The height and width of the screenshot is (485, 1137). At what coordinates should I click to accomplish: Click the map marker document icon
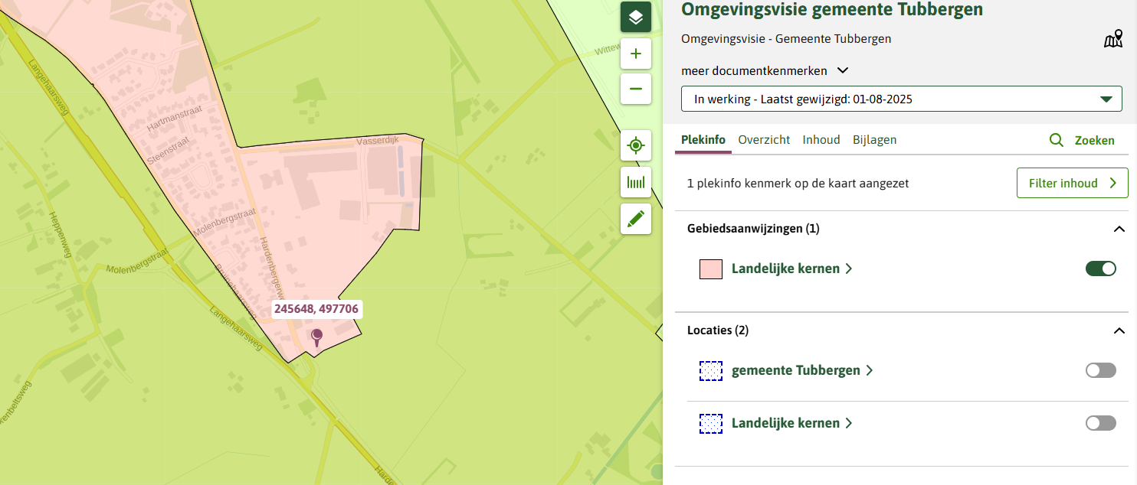click(1113, 40)
